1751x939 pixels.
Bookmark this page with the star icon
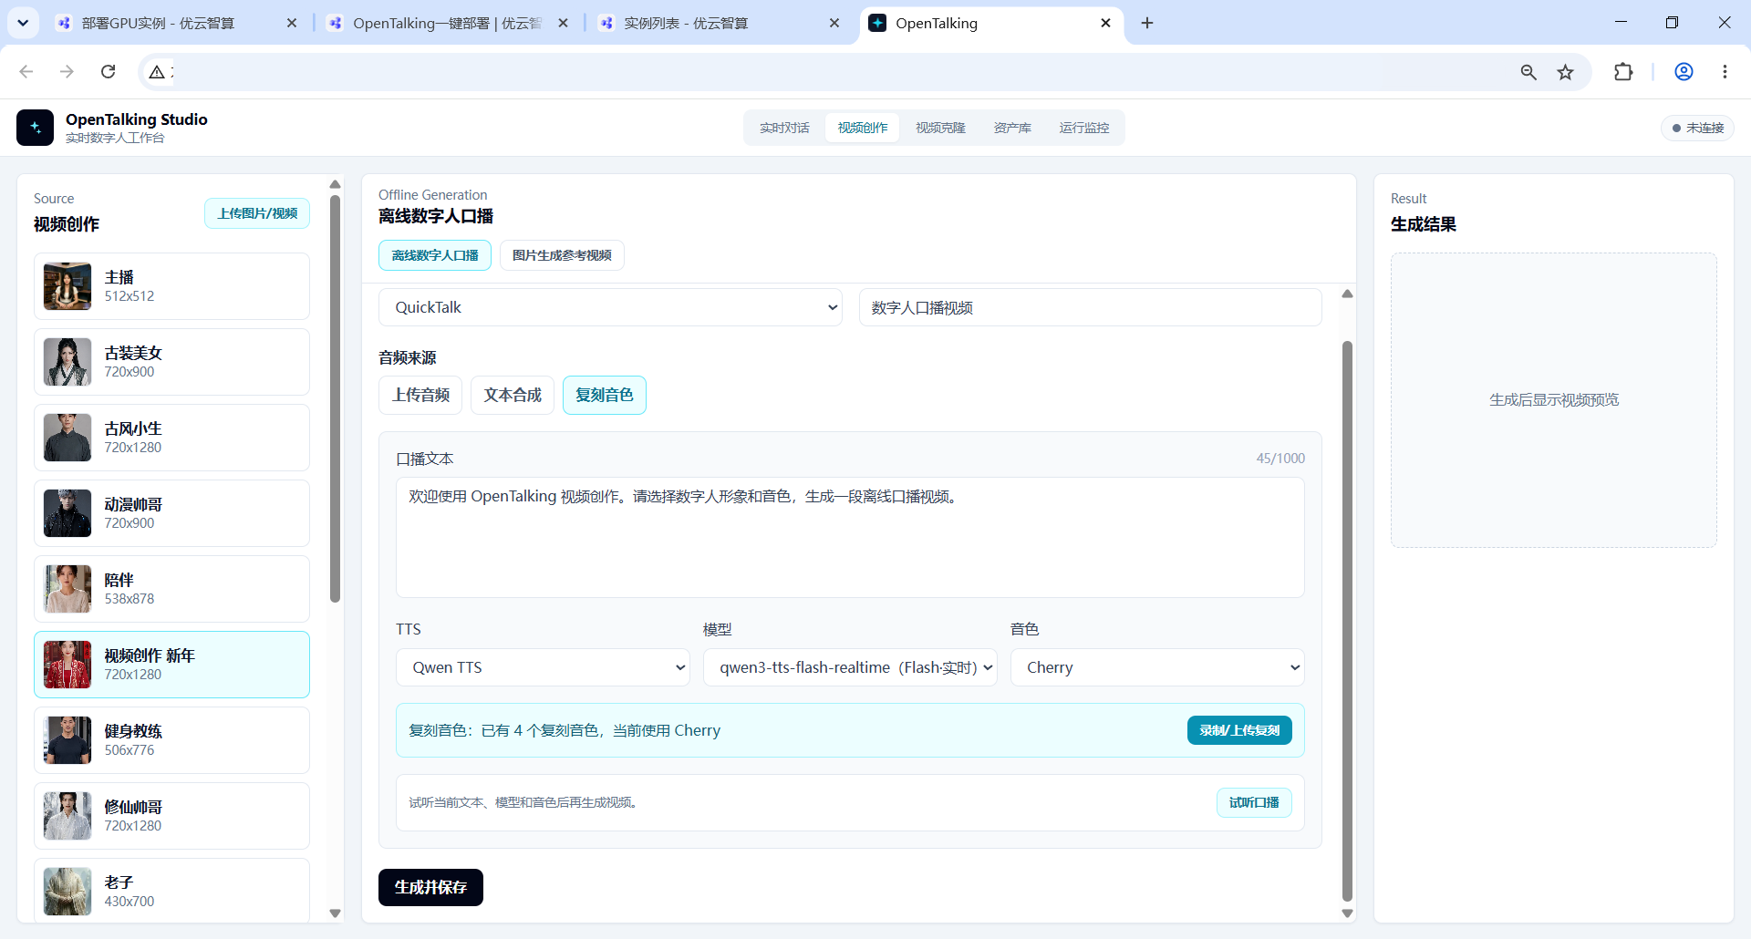1565,72
